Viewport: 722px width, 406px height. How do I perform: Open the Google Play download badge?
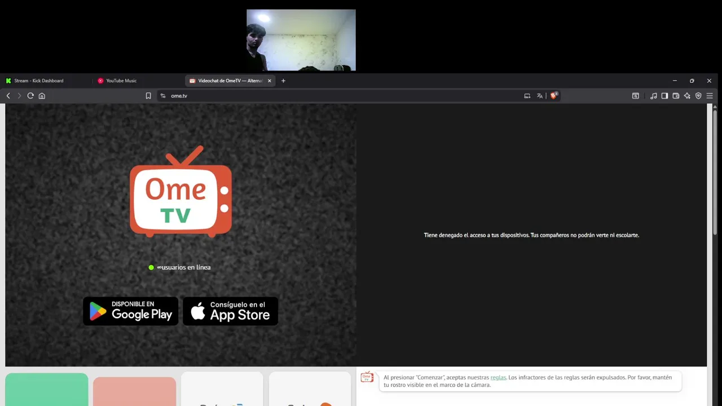(130, 311)
